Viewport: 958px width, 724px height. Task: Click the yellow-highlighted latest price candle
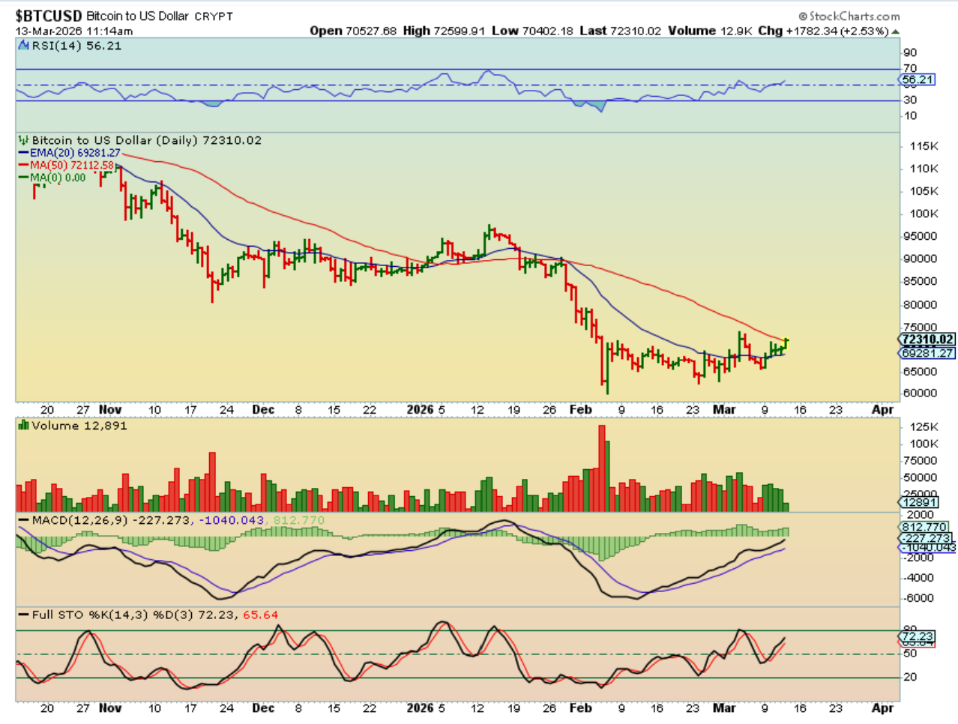[786, 343]
